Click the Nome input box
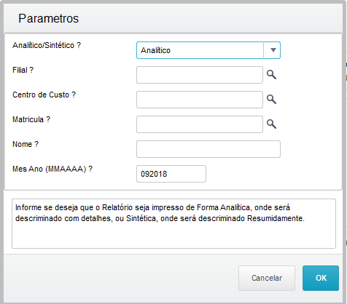The image size is (347, 304). tap(208, 149)
